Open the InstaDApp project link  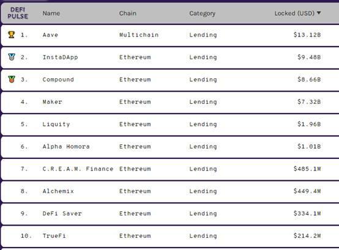[x=61, y=57]
